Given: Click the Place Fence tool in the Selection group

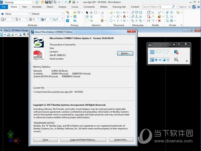Looking at the screenshot, I should pyautogui.click(x=95, y=12).
